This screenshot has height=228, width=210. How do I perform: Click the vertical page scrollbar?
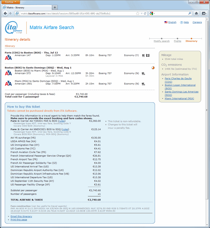207,110
